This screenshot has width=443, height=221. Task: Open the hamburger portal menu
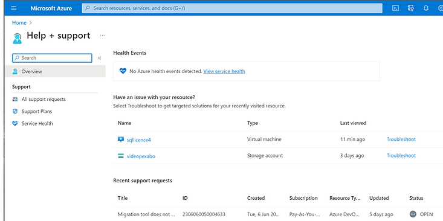[13, 8]
